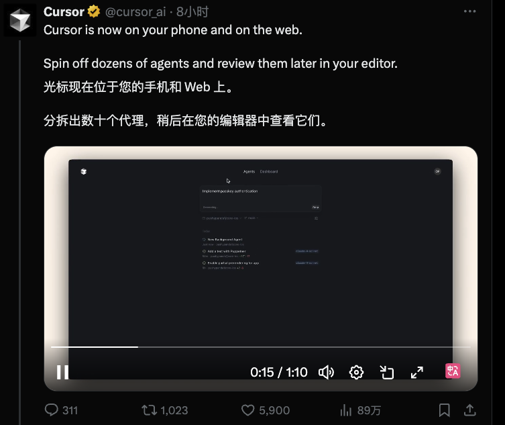
Task: Open the three-dot more options menu
Action: click(469, 11)
